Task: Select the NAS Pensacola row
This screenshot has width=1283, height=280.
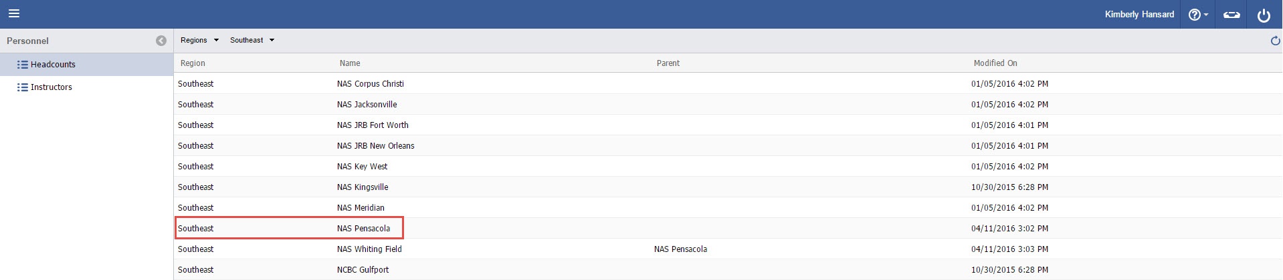Action: (x=363, y=229)
